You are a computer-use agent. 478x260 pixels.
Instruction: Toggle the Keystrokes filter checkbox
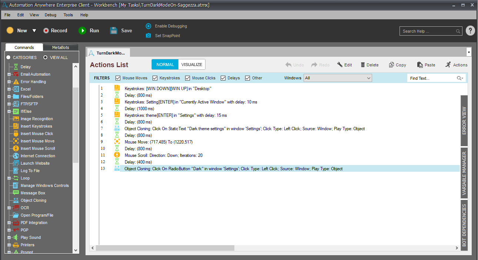coord(155,78)
